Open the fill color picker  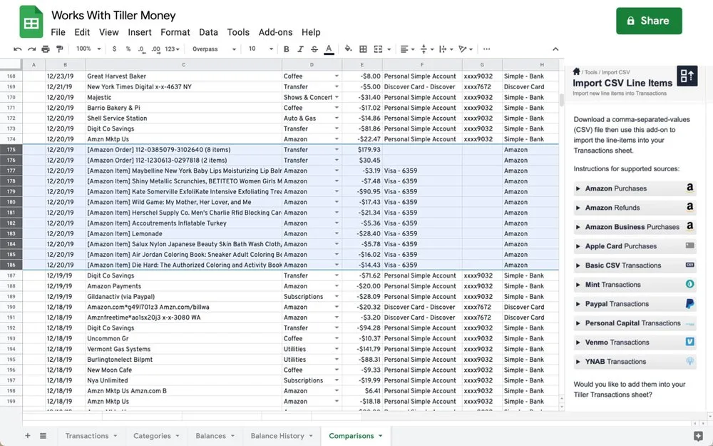point(349,49)
